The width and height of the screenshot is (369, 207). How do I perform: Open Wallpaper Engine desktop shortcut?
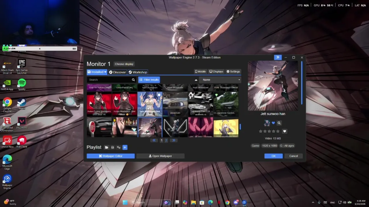[7, 182]
